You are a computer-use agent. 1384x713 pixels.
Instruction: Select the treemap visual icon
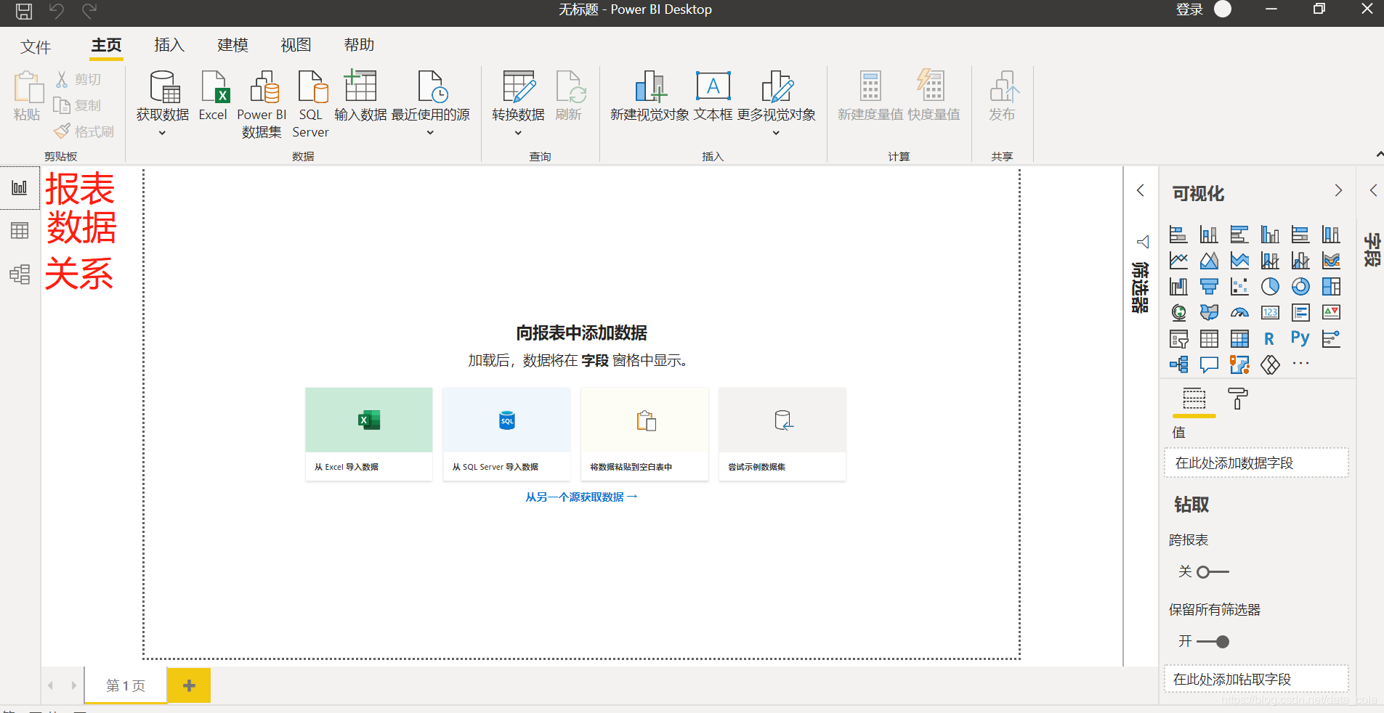pos(1331,287)
